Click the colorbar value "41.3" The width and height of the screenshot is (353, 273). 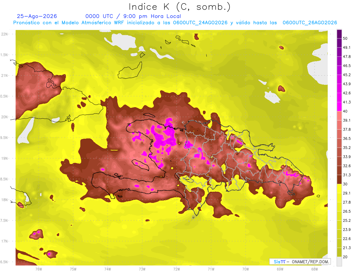click(x=347, y=102)
